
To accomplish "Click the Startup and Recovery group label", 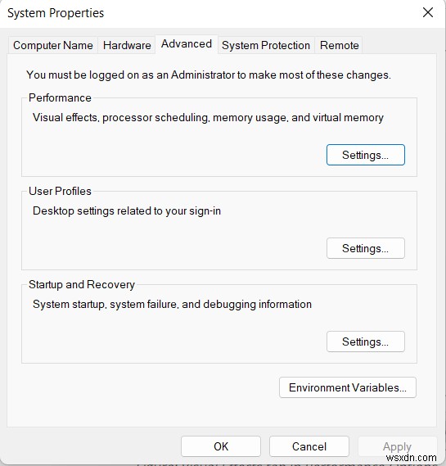I will [82, 284].
